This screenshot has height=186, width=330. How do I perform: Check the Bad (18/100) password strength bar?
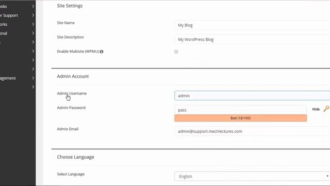(241, 118)
